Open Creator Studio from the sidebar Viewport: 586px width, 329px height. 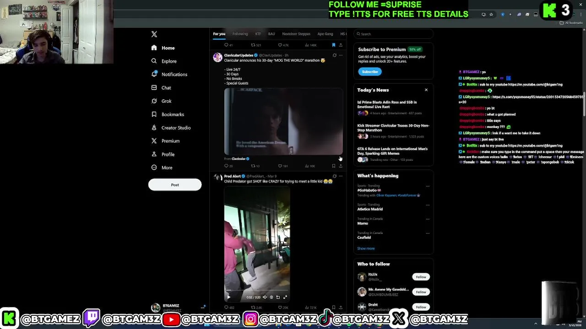point(171,127)
